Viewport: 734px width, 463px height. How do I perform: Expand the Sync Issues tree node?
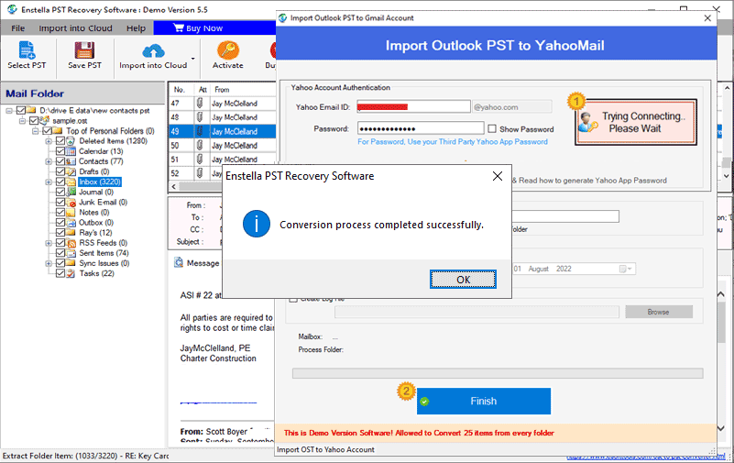pyautogui.click(x=49, y=263)
